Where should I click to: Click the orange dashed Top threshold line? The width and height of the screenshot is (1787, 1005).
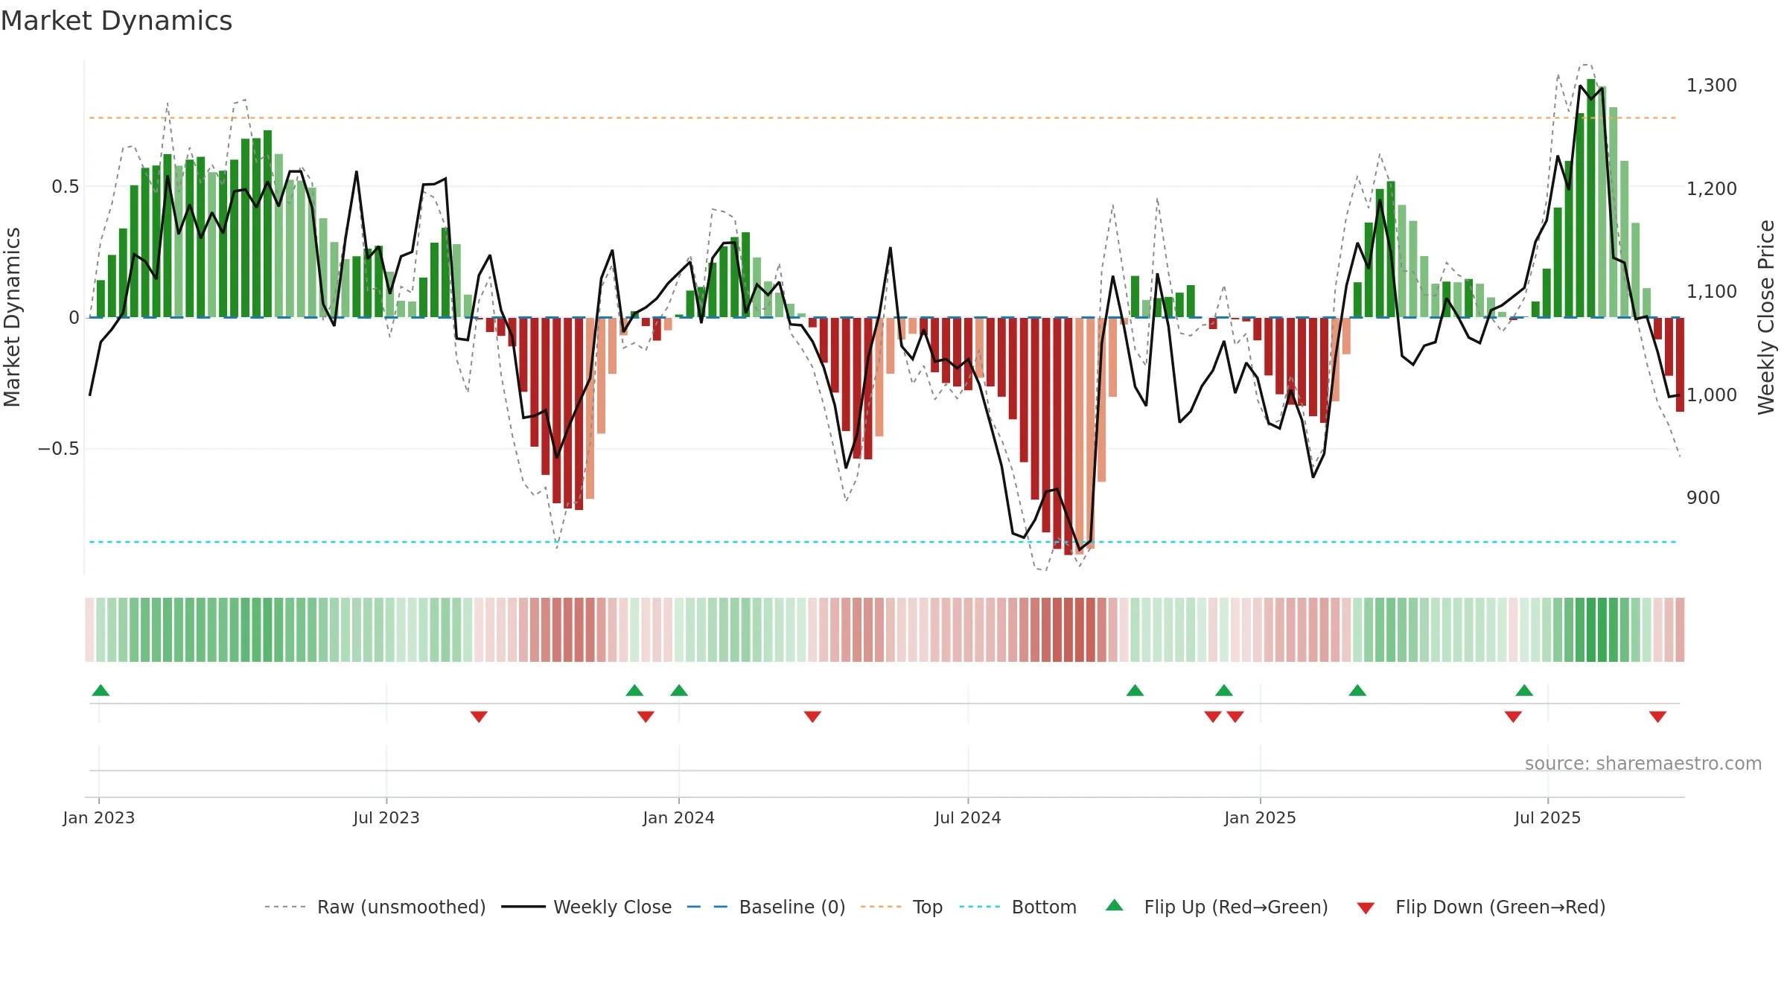[883, 118]
